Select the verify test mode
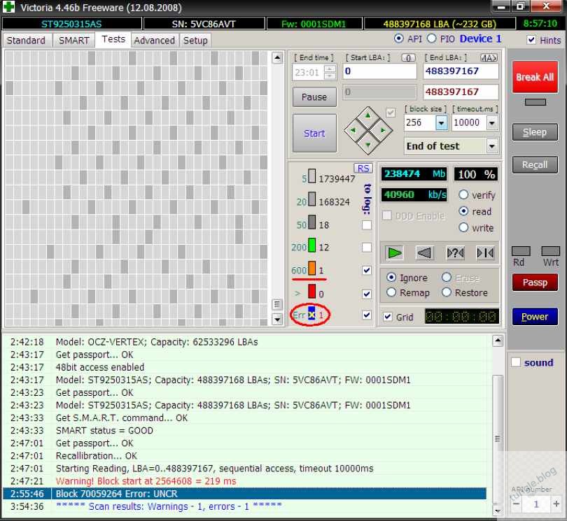Screen dimensions: 567x521 463,194
